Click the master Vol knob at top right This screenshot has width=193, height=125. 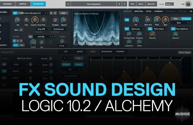[188, 4]
